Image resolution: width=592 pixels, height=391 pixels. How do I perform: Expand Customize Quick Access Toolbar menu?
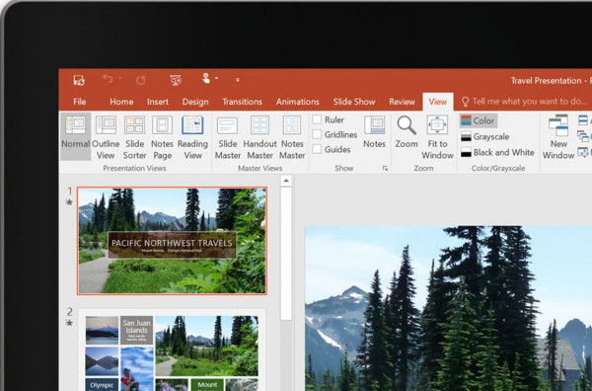coord(238,80)
